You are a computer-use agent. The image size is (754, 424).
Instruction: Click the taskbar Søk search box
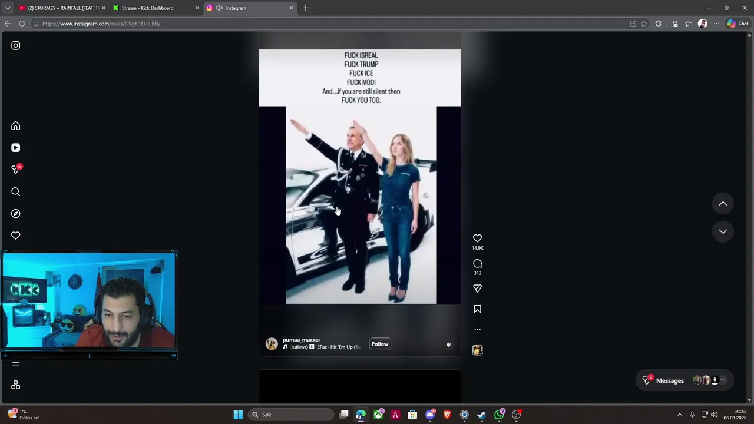coord(291,415)
